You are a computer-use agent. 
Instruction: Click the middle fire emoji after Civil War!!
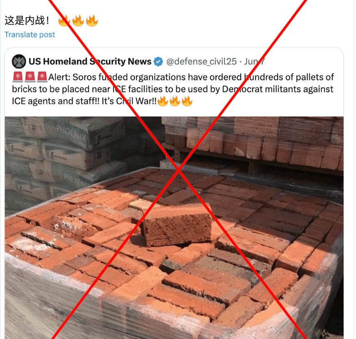pyautogui.click(x=175, y=101)
